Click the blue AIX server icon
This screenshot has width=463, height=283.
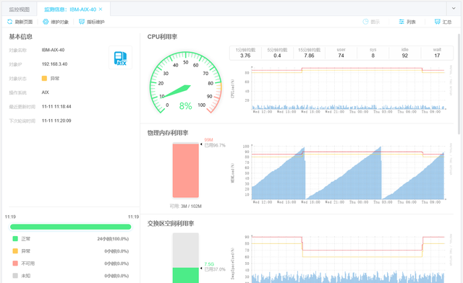[x=121, y=58]
